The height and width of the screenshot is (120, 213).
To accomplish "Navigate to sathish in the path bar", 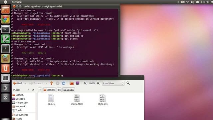I will pos(49,90).
